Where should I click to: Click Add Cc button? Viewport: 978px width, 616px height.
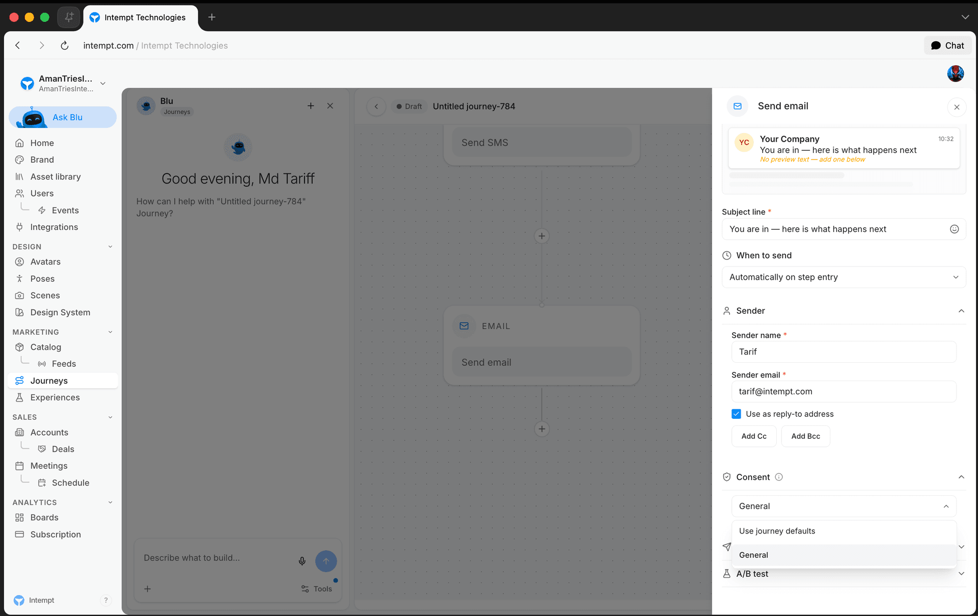tap(754, 437)
